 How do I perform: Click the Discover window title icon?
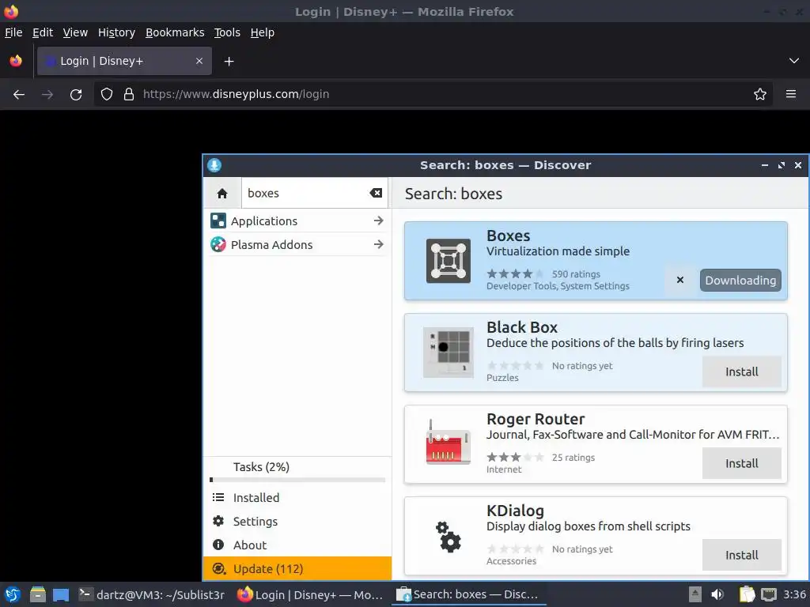coord(214,165)
